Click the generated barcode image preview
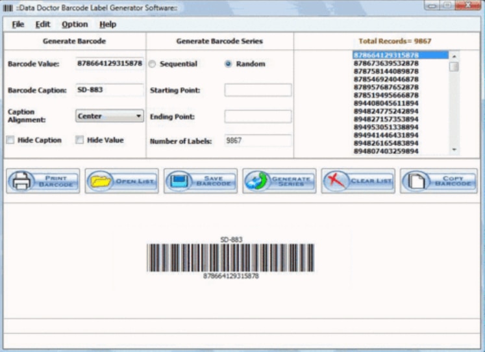485x352 pixels. tap(230, 257)
